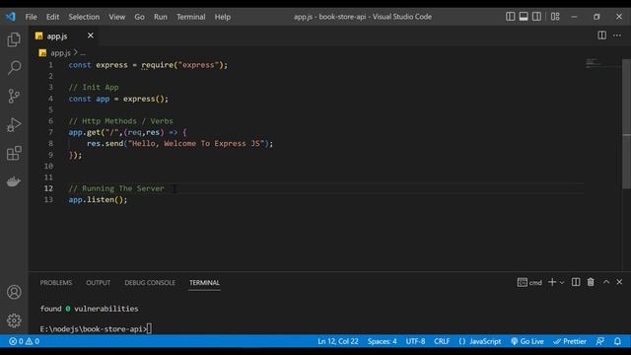Close the app.js editor tab
This screenshot has height=355, width=631.
pyautogui.click(x=91, y=35)
